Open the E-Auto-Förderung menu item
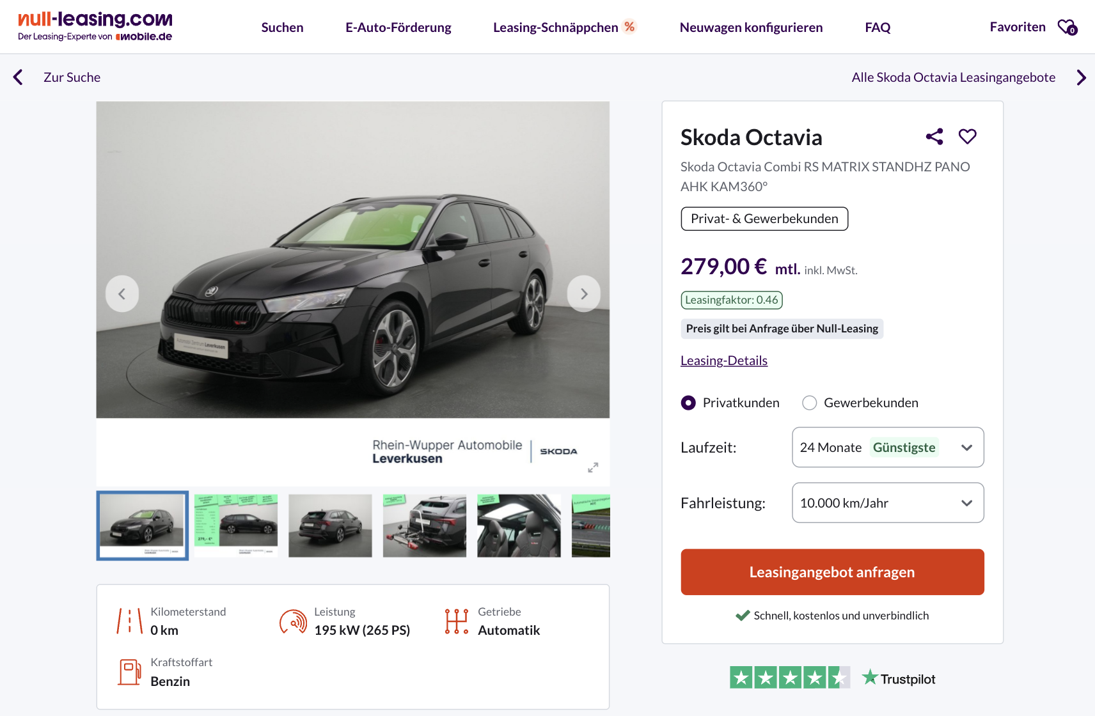1095x716 pixels. (398, 27)
